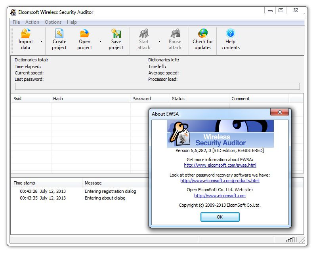The image size is (315, 253).
Task: Click OK in the About EWSA dialog
Action: (220, 217)
